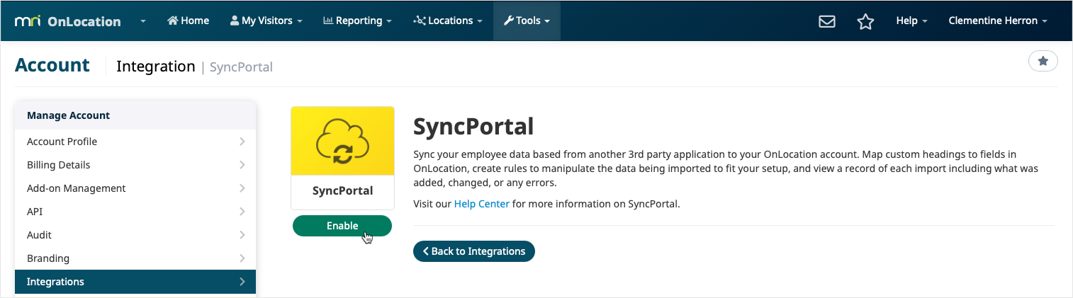Open Add-on Management in the sidebar
This screenshot has height=298, width=1073.
(135, 188)
